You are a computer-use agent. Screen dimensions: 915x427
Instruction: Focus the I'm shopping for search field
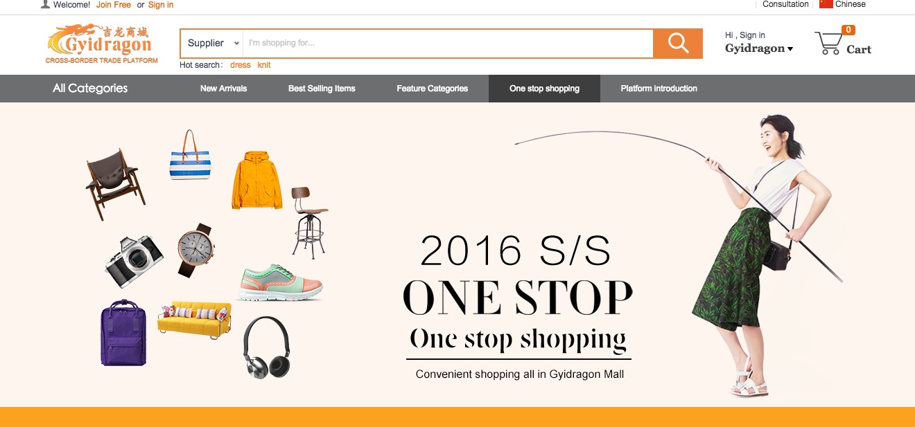[448, 43]
